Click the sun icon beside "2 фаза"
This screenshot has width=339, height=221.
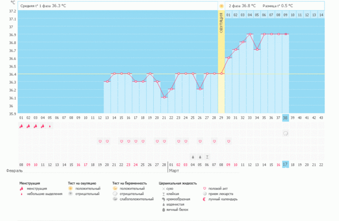pos(221,6)
